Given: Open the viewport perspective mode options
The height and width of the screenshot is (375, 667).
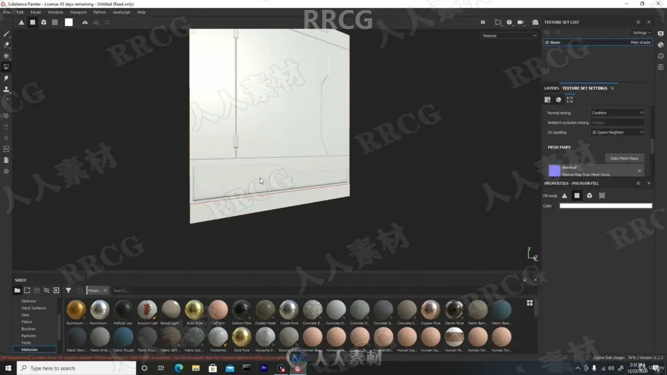Looking at the screenshot, I should click(498, 22).
